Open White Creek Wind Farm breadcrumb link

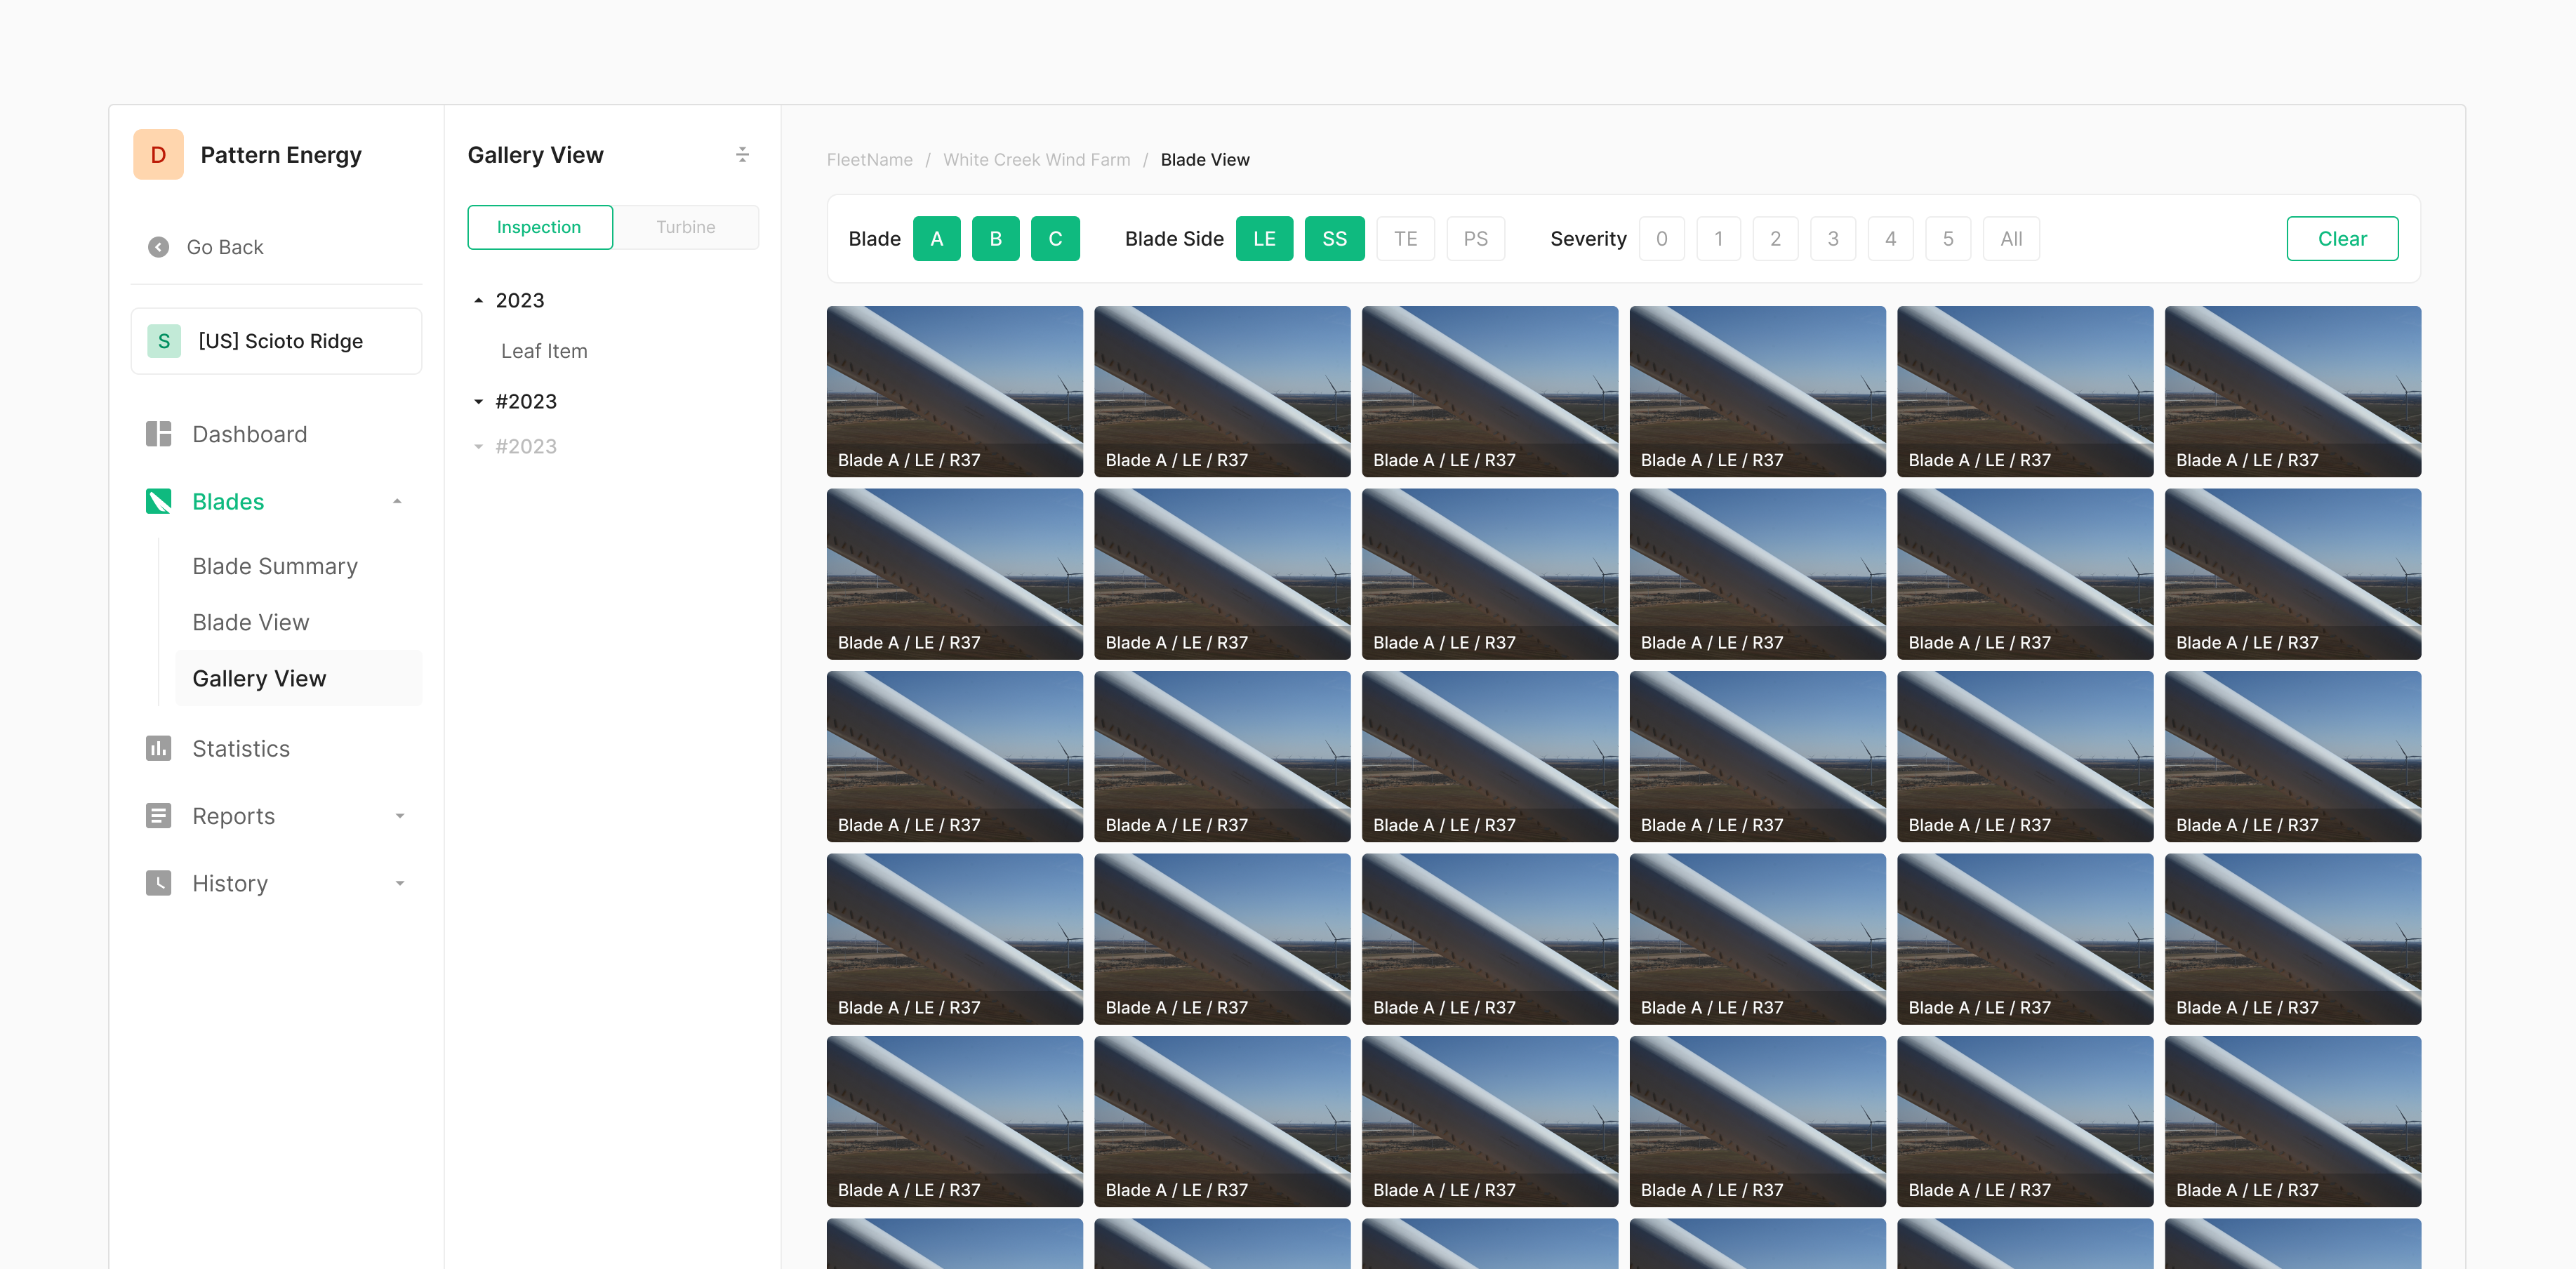(x=1036, y=160)
